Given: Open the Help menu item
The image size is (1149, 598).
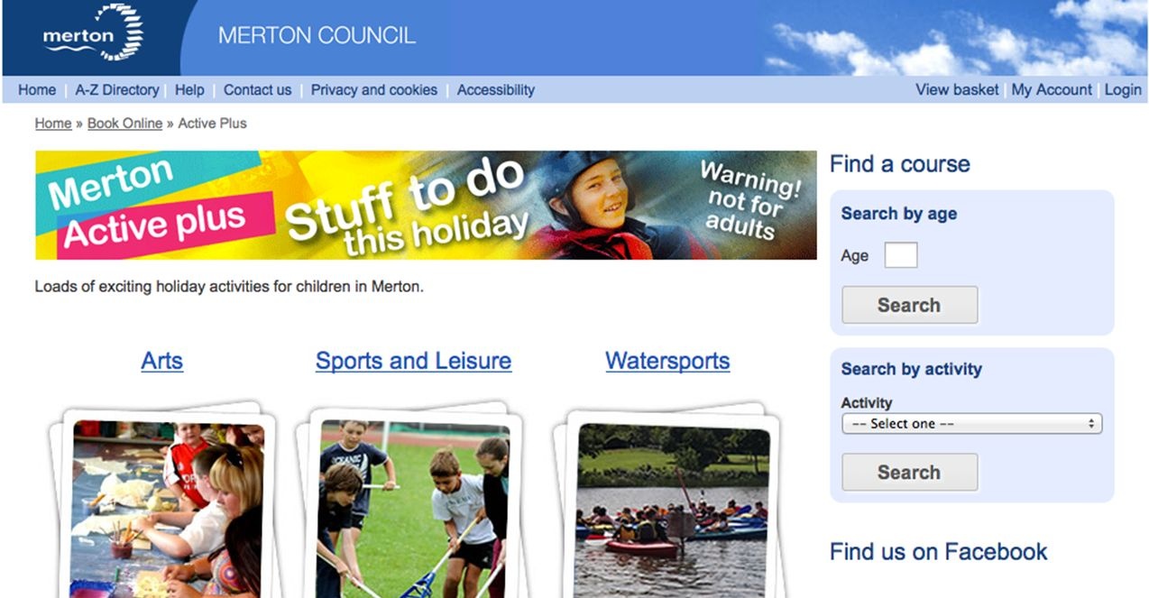Looking at the screenshot, I should tap(189, 90).
